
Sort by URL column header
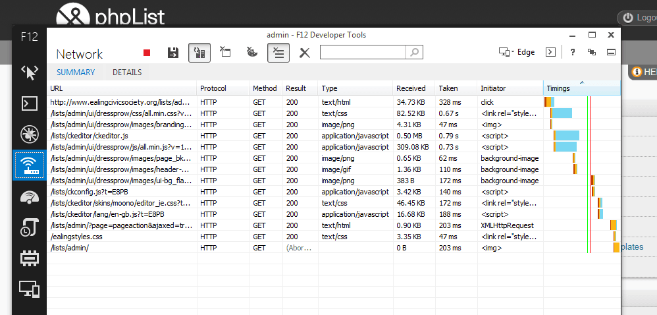click(x=122, y=88)
